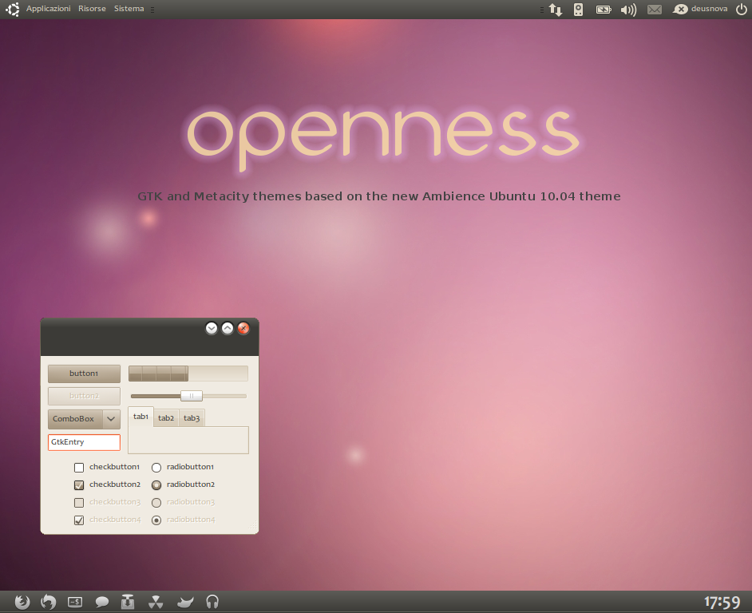Click the top panel applet handle after Sistema
The image size is (752, 613).
coord(152,9)
